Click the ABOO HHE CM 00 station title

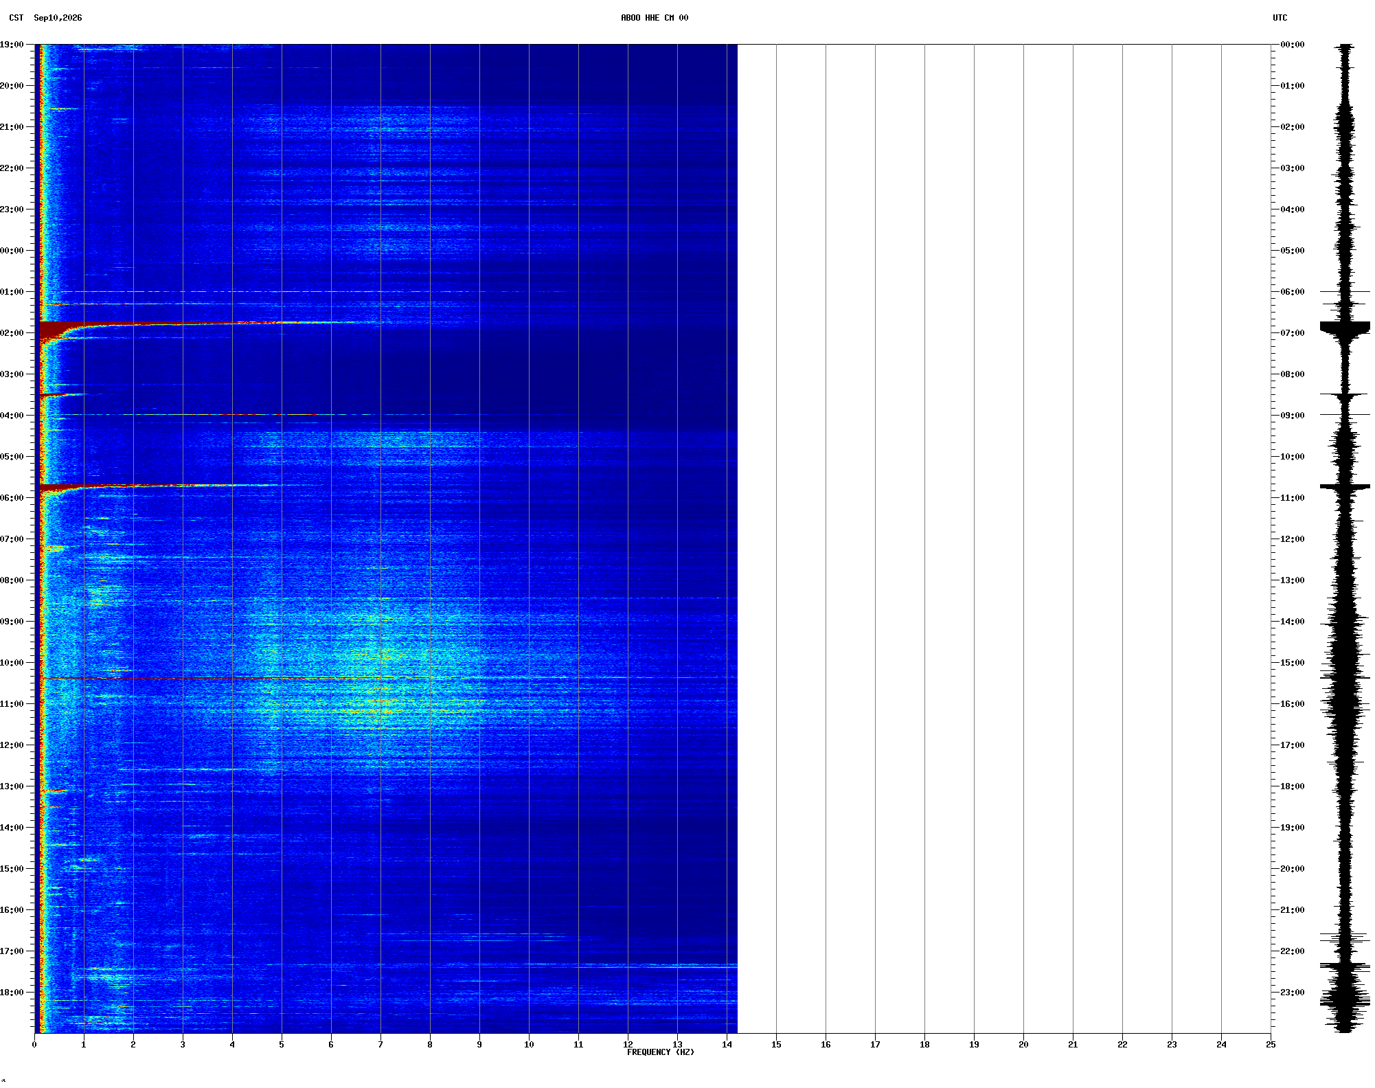655,18
